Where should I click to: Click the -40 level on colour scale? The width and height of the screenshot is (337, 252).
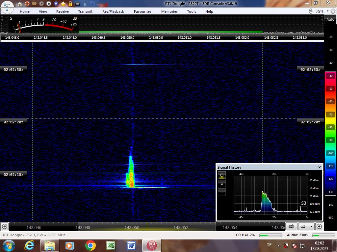tap(330, 76)
